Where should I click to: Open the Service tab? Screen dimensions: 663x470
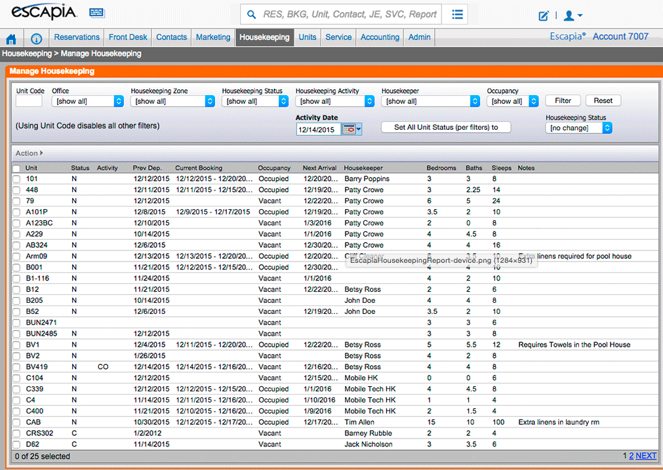[x=338, y=37]
